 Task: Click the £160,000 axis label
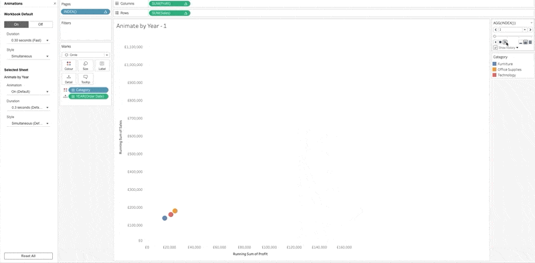(x=344, y=248)
